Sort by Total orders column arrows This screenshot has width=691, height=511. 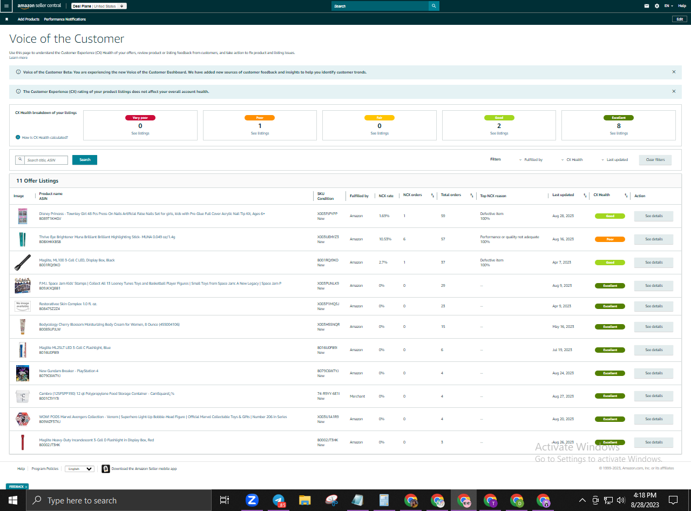point(472,195)
